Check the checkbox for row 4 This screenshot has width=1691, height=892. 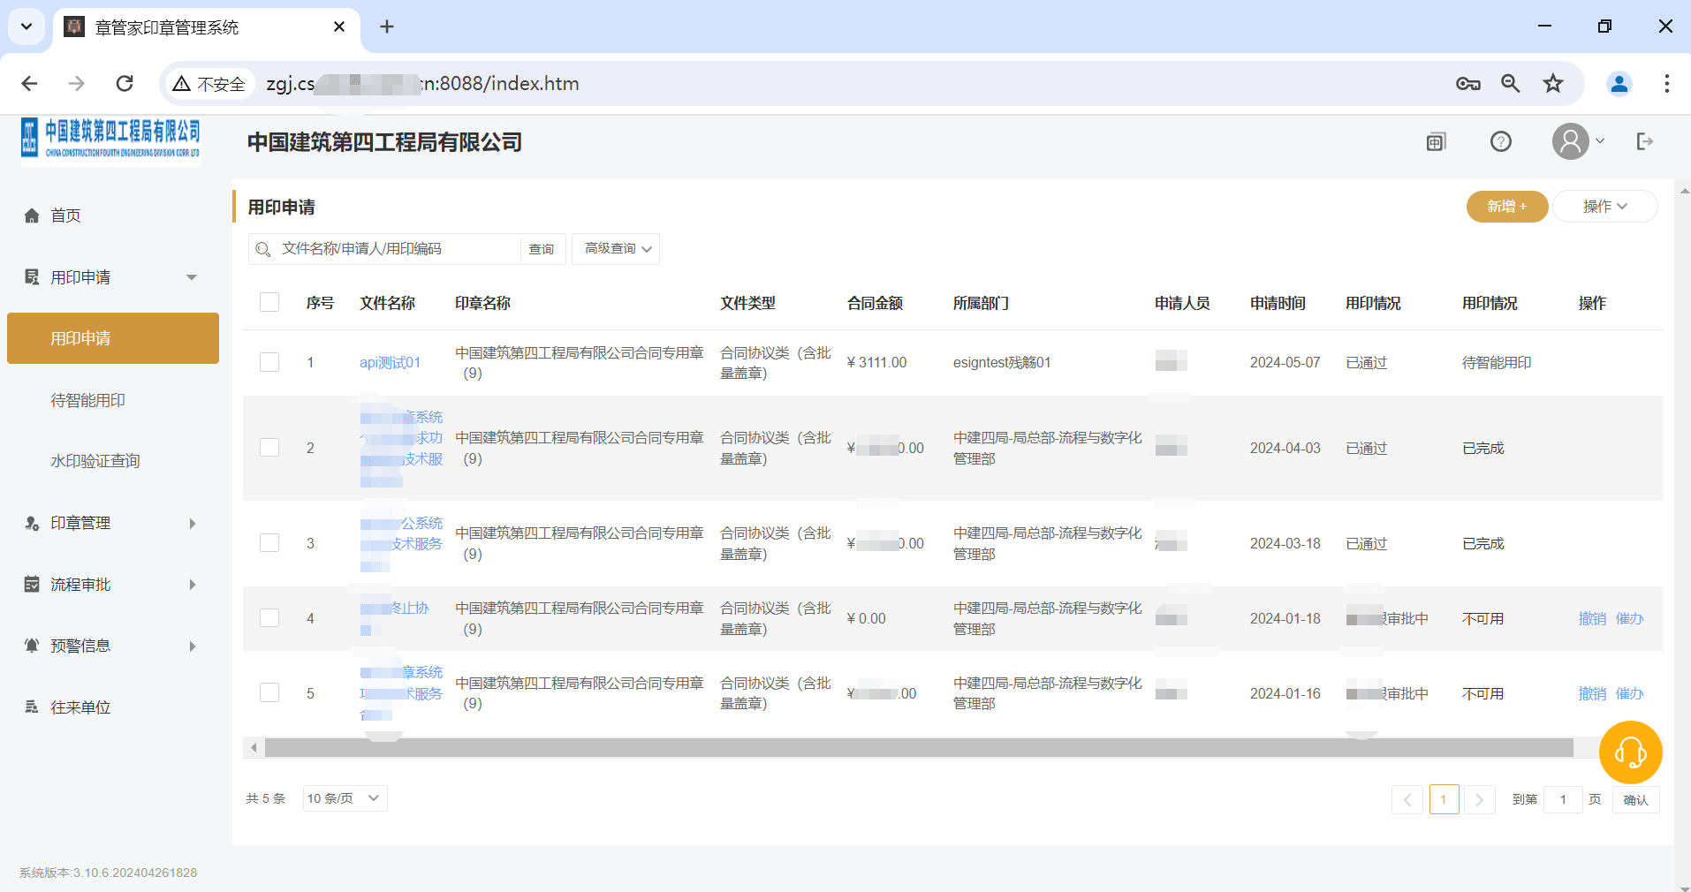(269, 618)
